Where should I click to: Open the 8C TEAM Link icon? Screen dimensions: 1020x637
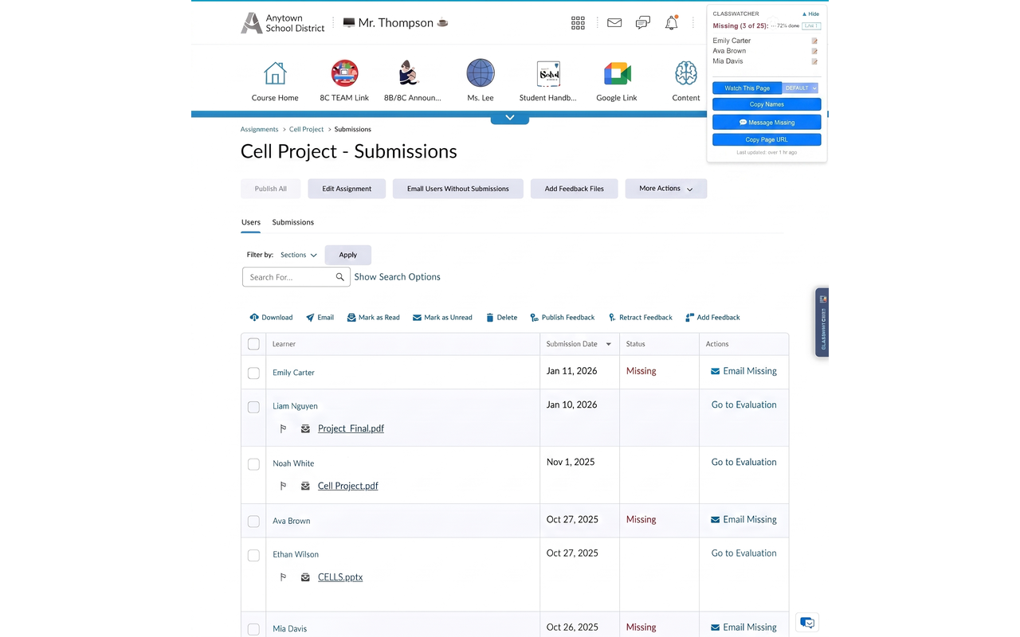click(344, 73)
